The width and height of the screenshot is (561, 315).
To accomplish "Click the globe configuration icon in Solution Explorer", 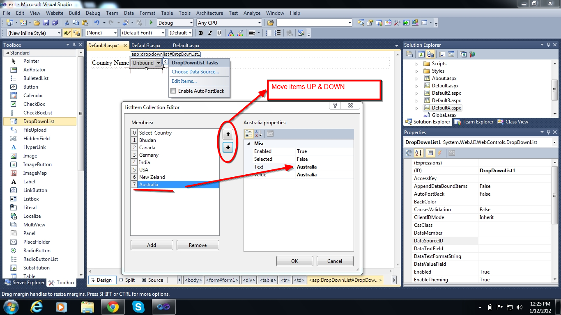I will point(472,54).
